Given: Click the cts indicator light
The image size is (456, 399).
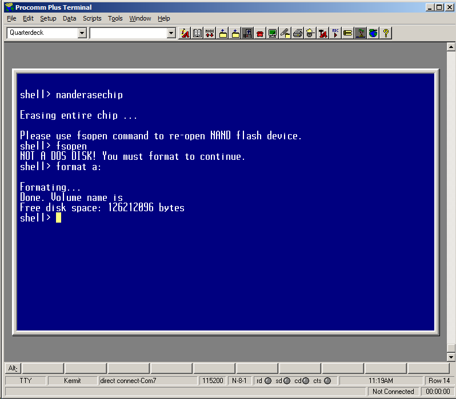Looking at the screenshot, I should click(327, 381).
